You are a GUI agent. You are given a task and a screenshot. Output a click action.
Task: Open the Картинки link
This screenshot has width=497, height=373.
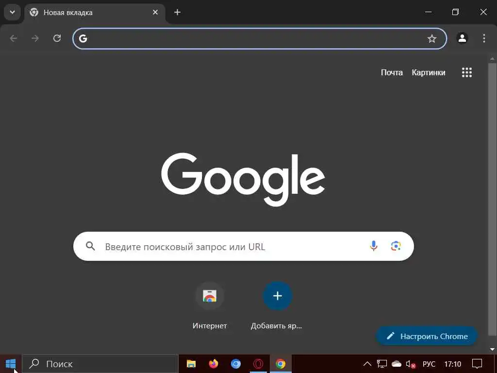429,73
